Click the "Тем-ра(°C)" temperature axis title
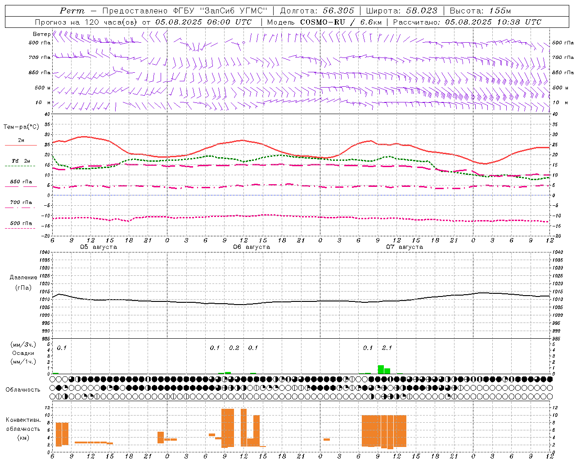Viewport: 576px width, 460px height. [21, 127]
